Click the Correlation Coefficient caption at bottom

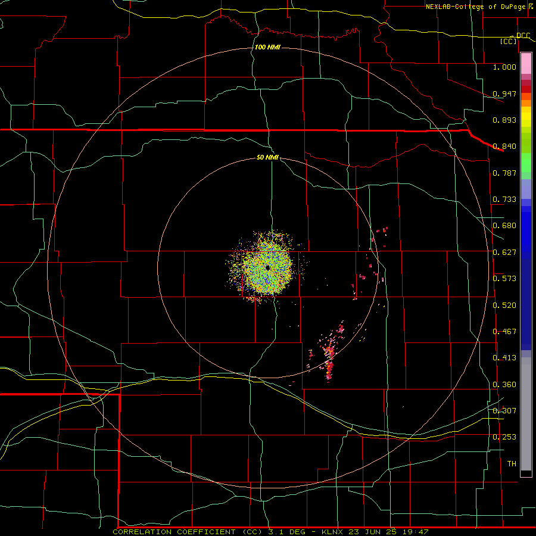[270, 532]
